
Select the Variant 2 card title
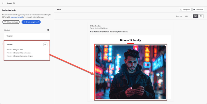pyautogui.click(x=10, y=45)
